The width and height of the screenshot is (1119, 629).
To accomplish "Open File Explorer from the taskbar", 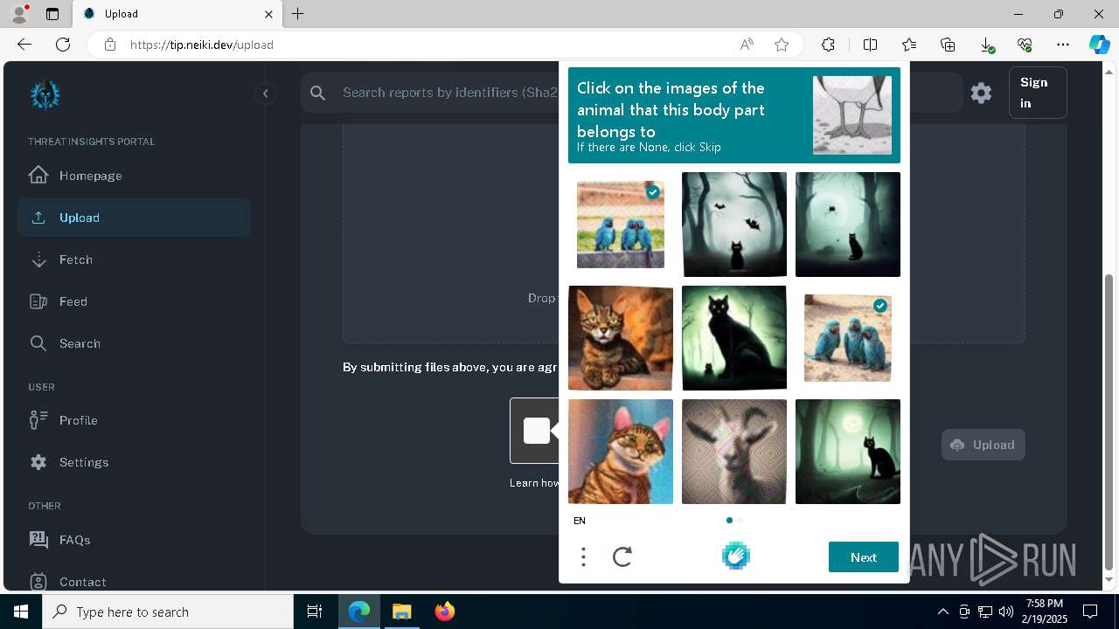I will (401, 612).
